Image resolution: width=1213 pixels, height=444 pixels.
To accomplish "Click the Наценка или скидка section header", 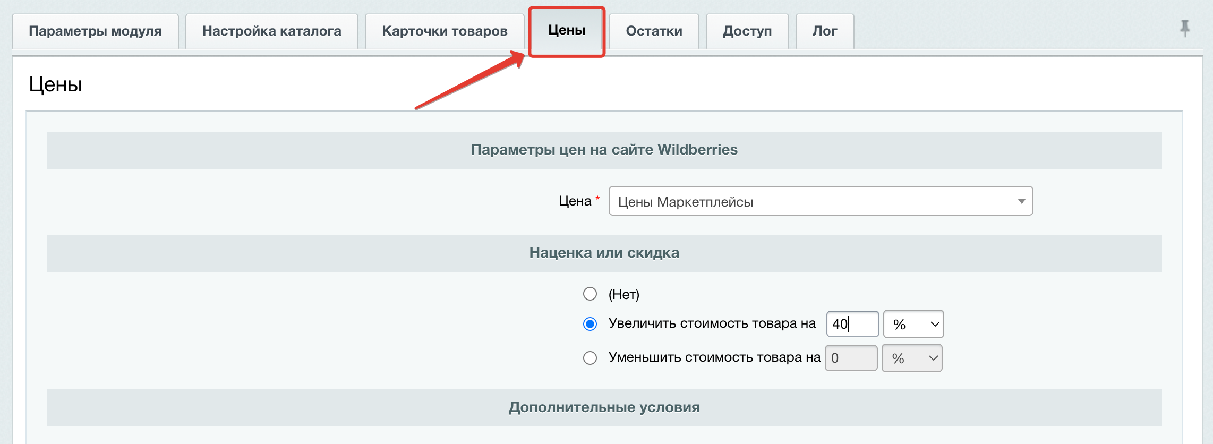I will click(x=604, y=253).
